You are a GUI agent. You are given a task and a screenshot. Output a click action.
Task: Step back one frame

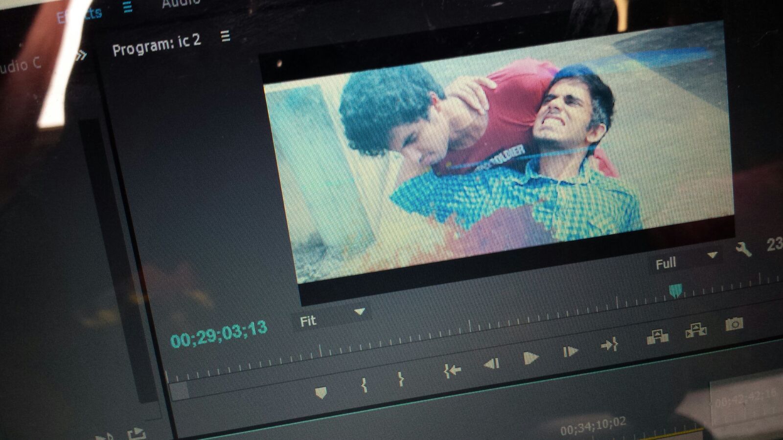pyautogui.click(x=491, y=364)
